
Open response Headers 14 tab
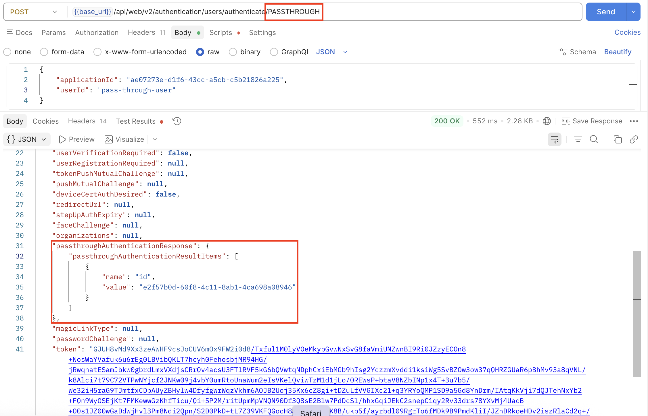(87, 121)
